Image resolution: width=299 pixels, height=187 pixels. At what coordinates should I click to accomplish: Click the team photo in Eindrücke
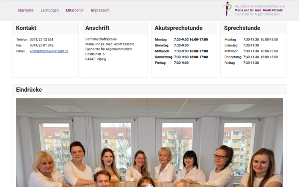149,143
